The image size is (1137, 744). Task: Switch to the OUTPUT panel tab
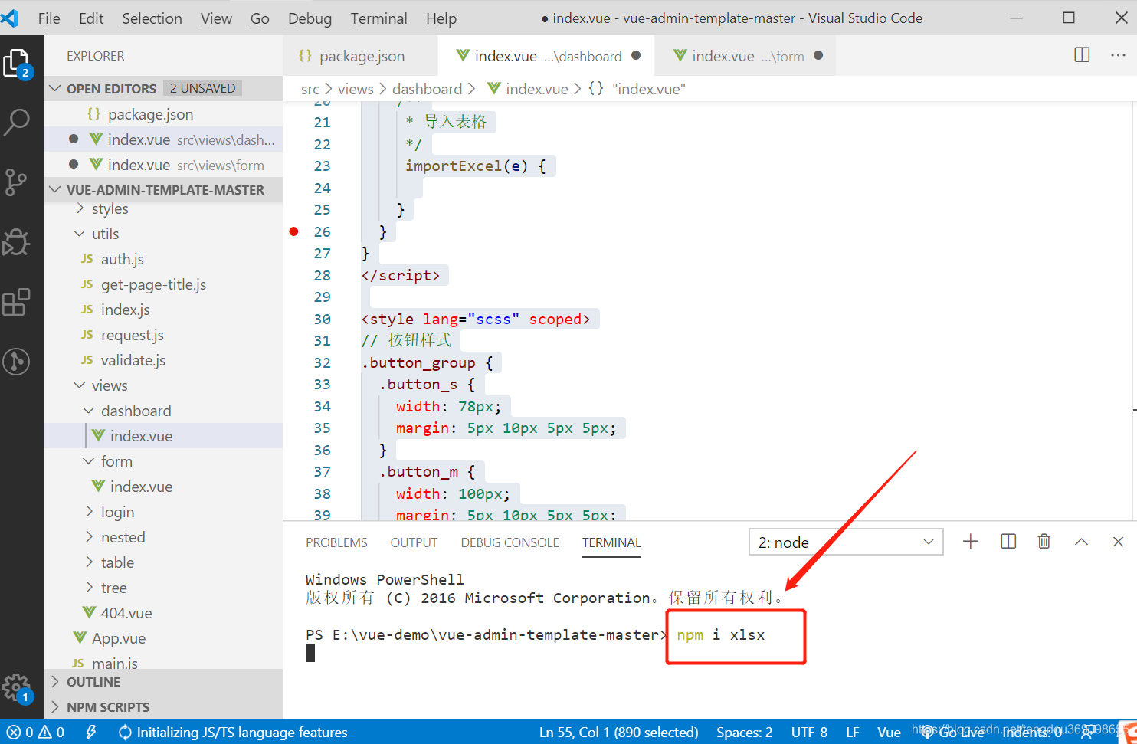click(x=414, y=542)
